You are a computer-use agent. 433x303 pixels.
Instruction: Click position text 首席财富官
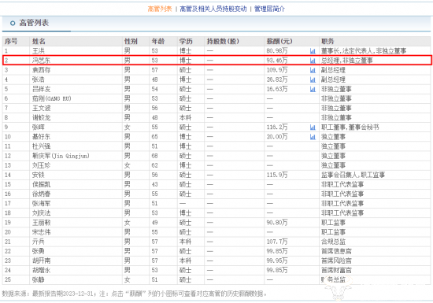point(336,271)
